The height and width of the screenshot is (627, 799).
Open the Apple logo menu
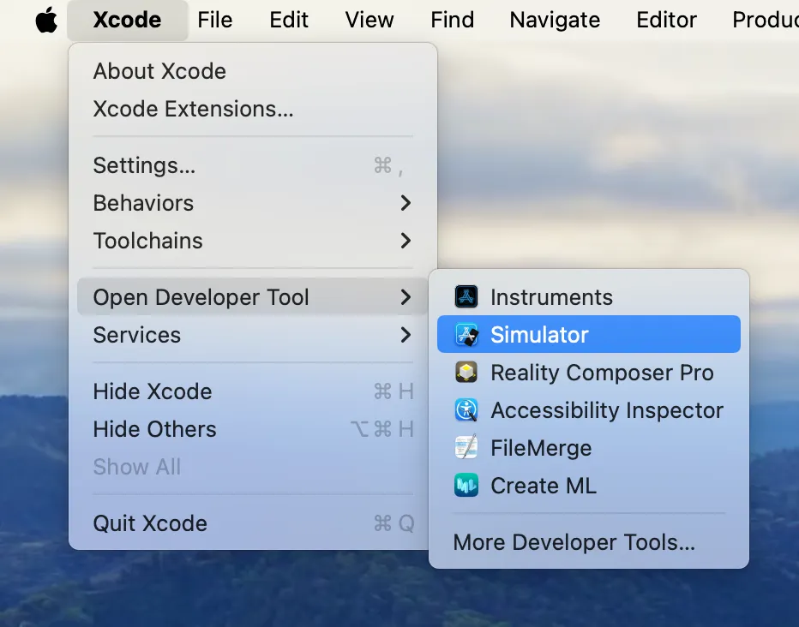coord(46,20)
